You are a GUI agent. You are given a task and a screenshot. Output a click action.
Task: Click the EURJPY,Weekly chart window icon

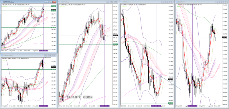click(2, 55)
